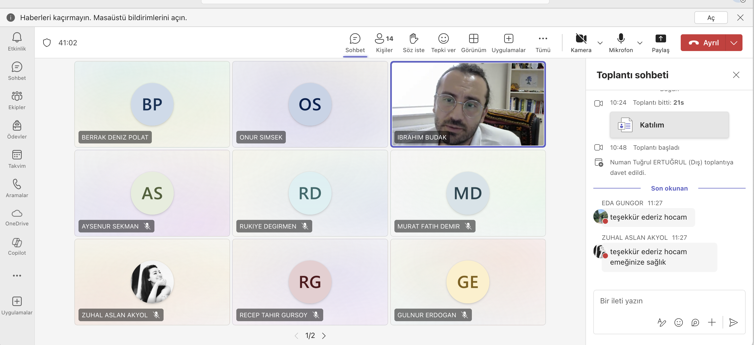Send the chat message

pos(733,322)
